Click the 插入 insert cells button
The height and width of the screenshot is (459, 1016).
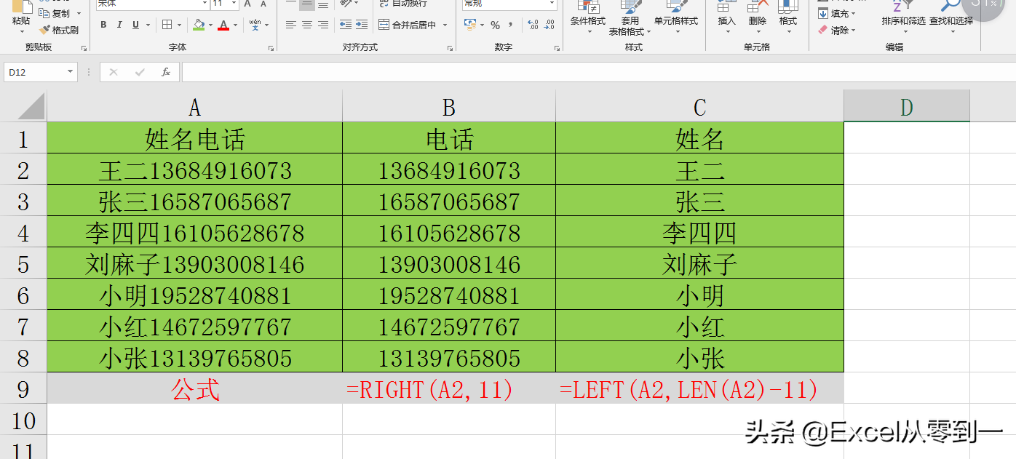click(x=726, y=15)
